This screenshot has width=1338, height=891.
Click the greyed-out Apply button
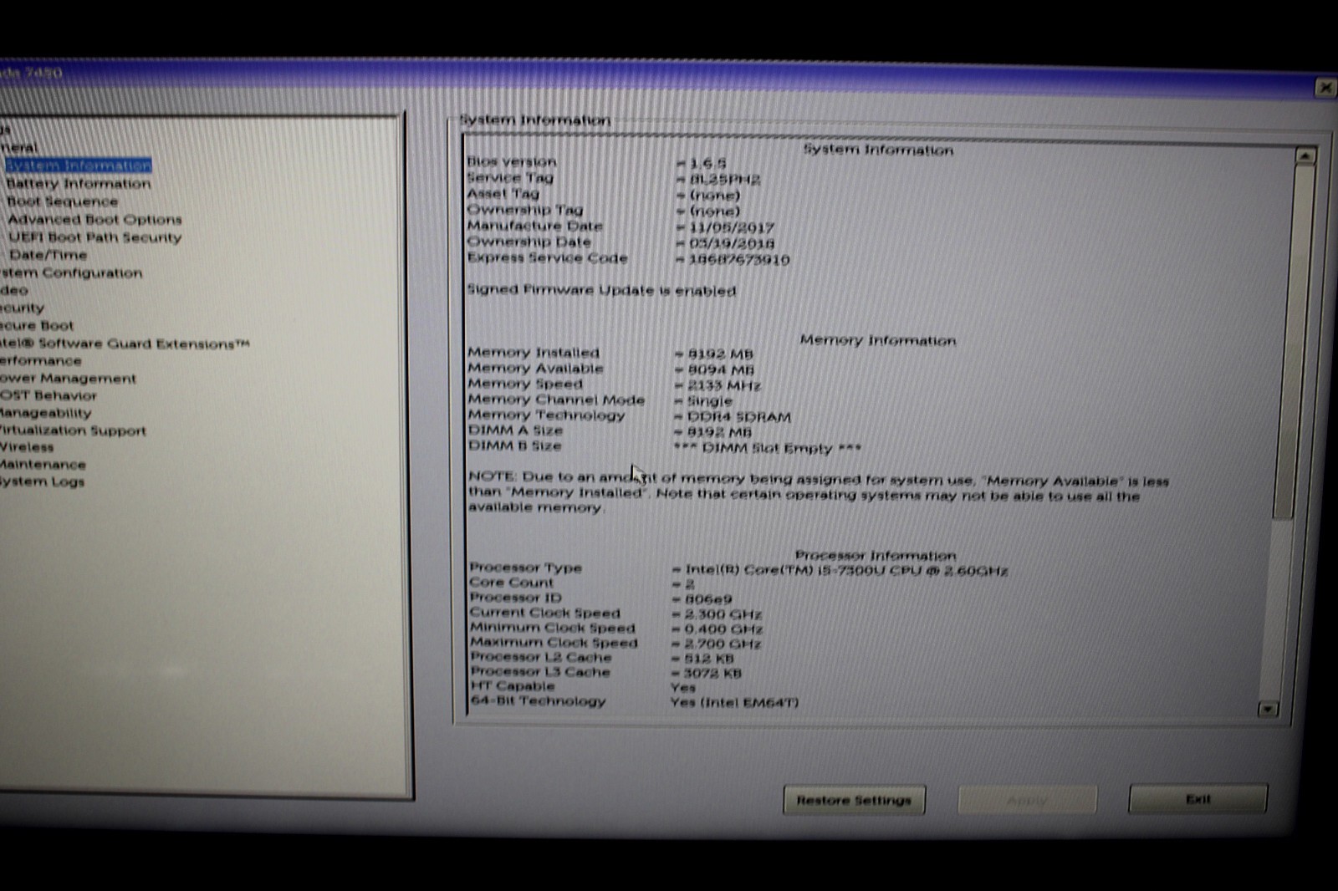click(1027, 800)
